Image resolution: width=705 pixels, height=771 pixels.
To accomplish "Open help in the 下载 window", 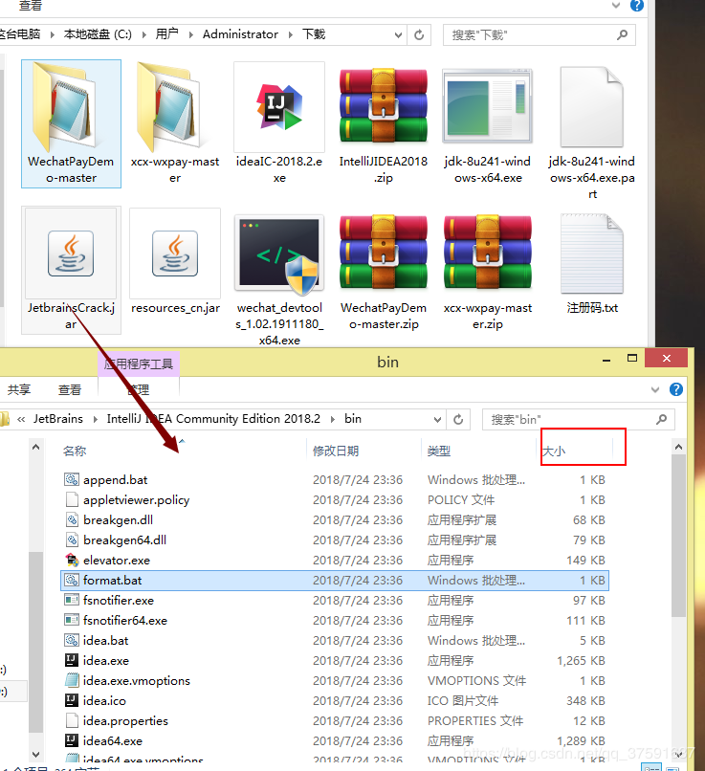I will tap(637, 6).
